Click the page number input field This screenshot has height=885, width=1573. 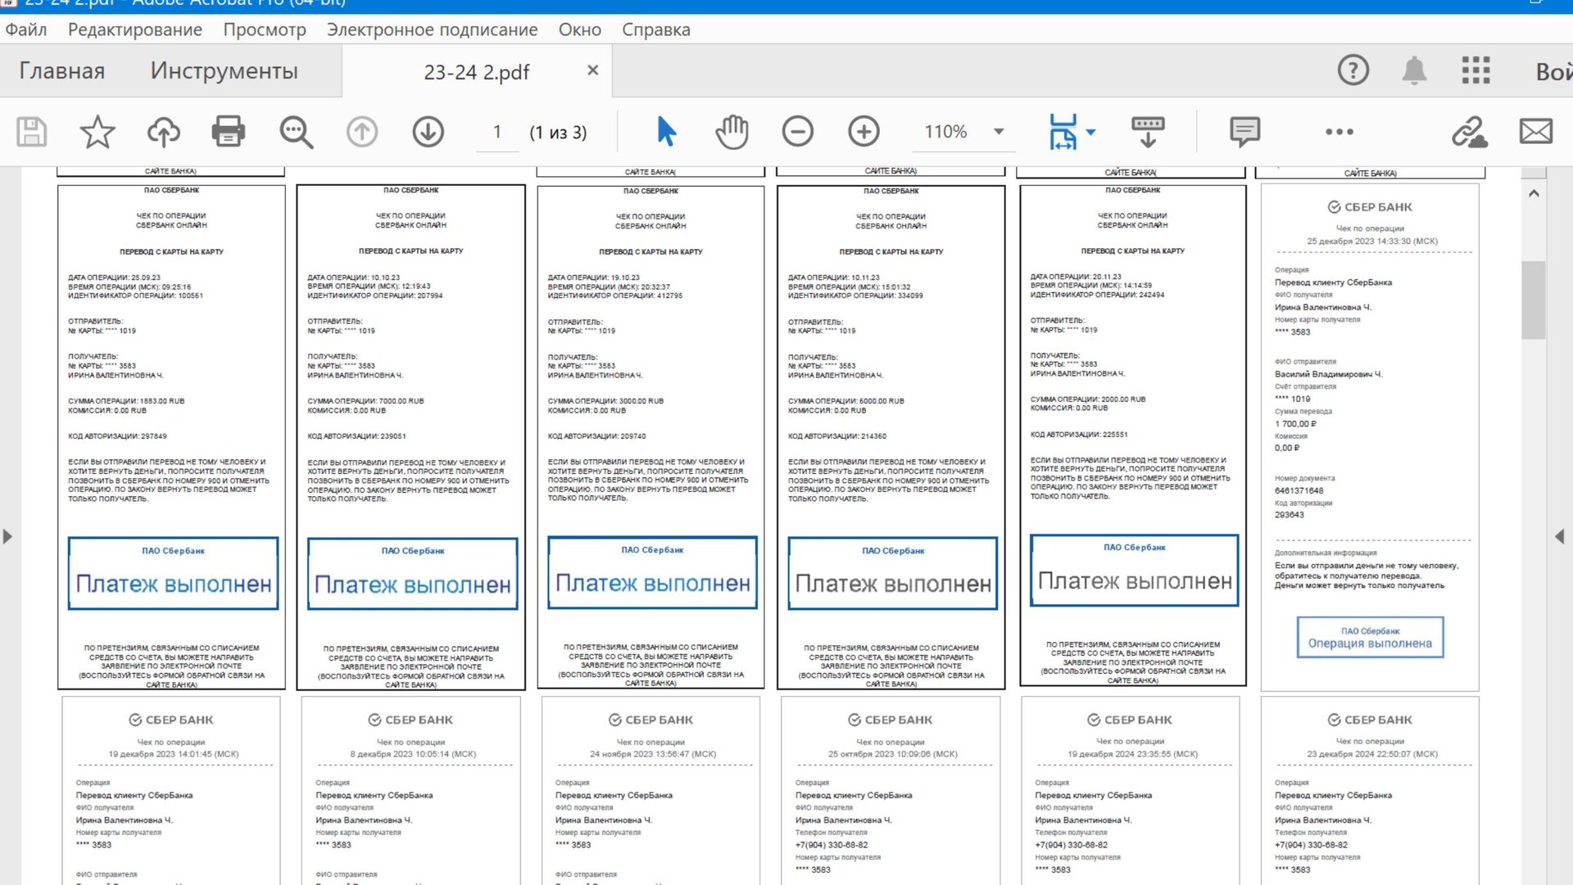click(x=496, y=132)
